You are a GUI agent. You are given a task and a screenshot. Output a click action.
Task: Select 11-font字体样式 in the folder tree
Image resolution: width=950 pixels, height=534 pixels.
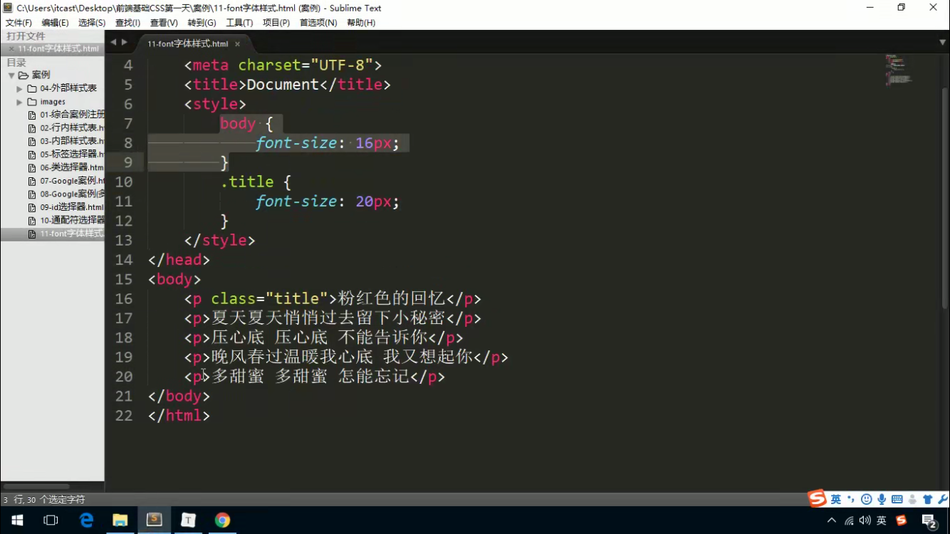coord(72,234)
